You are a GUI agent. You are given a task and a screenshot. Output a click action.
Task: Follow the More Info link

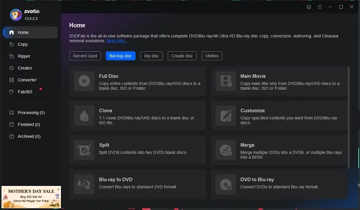pos(117,41)
